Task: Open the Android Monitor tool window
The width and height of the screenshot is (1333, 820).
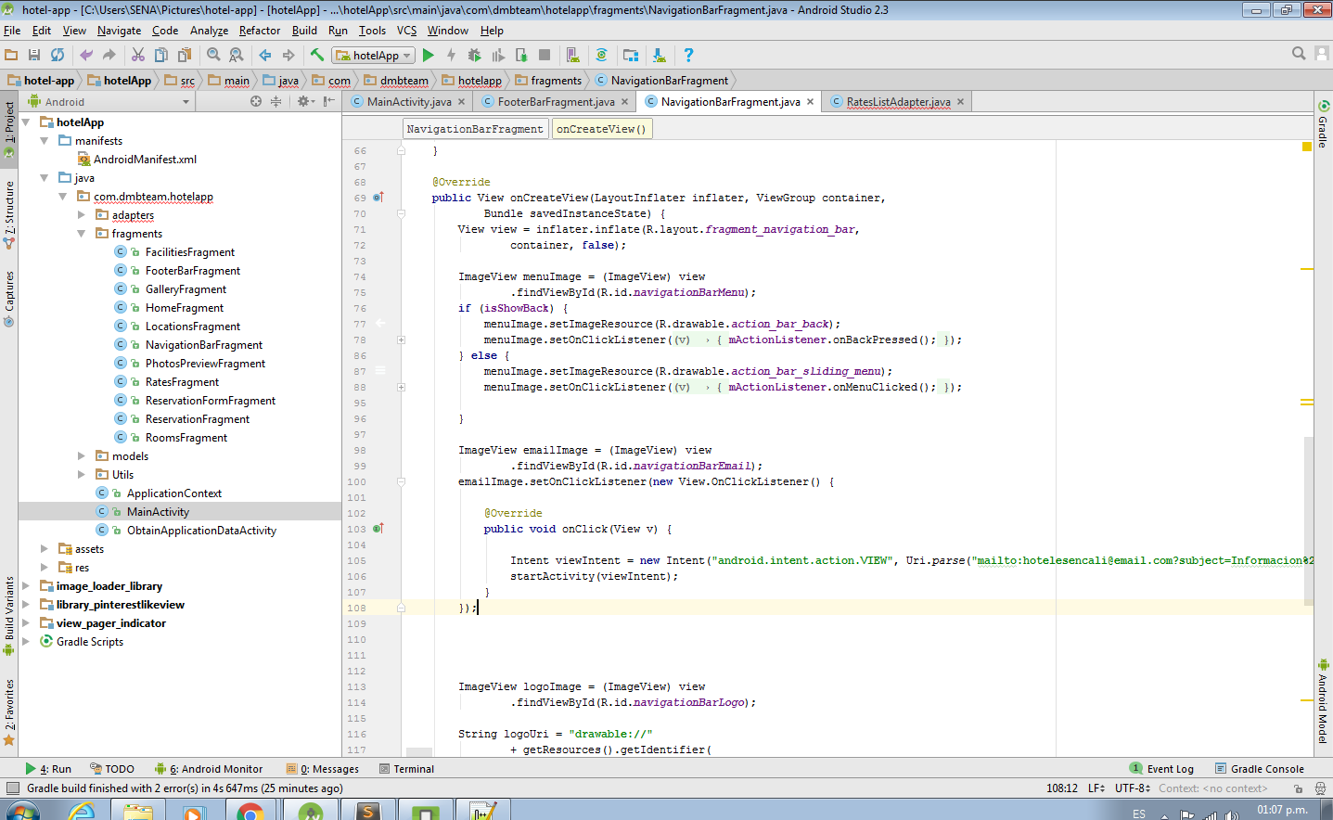Action: (x=209, y=769)
